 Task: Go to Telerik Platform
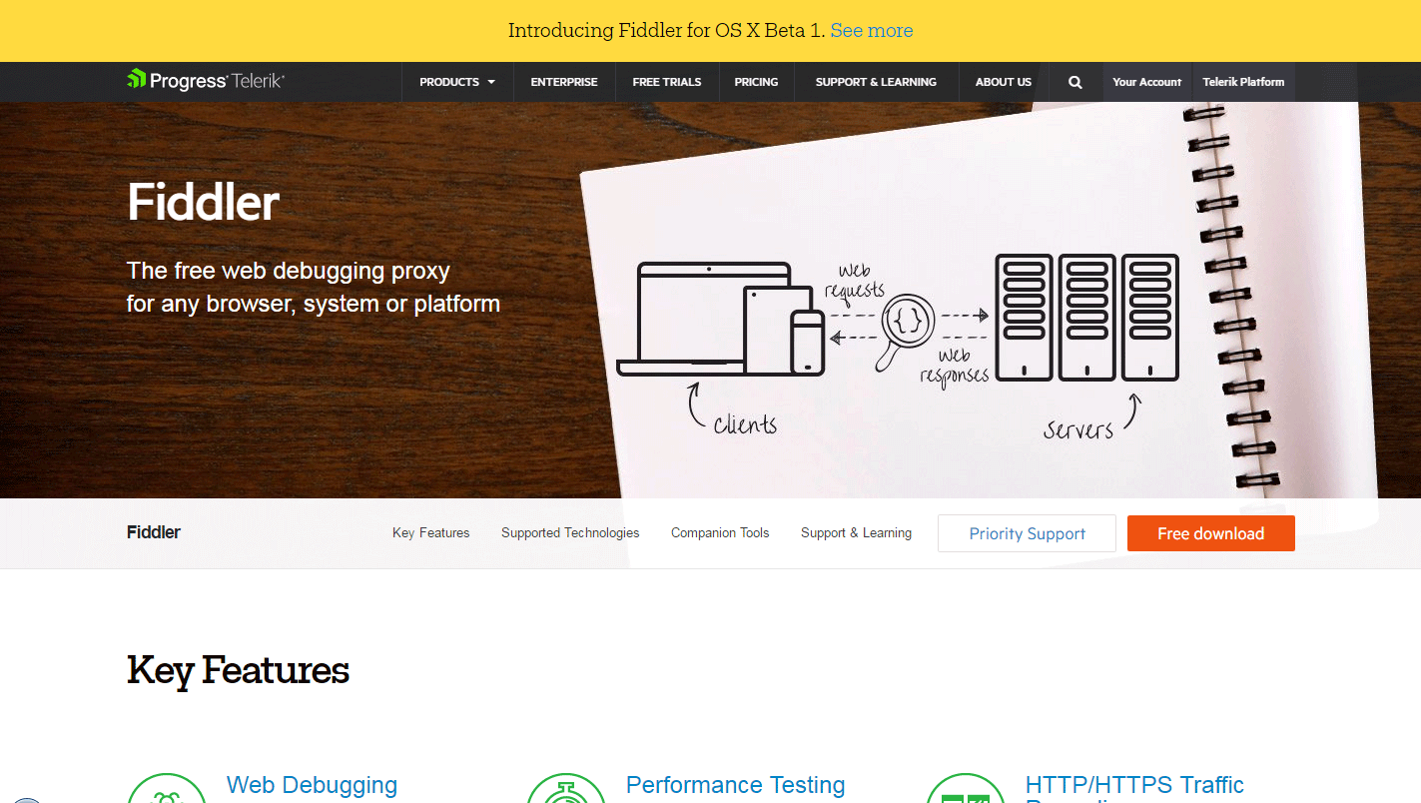tap(1243, 82)
